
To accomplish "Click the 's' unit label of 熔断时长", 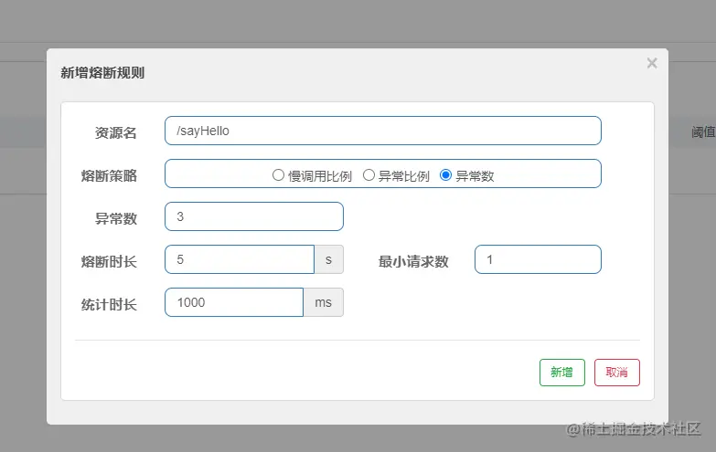I will [x=329, y=259].
